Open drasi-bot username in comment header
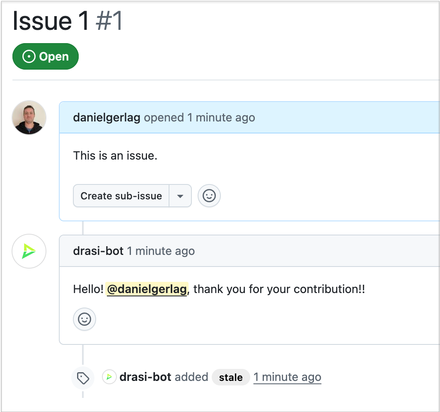Viewport: 440px width, 412px height. click(x=98, y=251)
